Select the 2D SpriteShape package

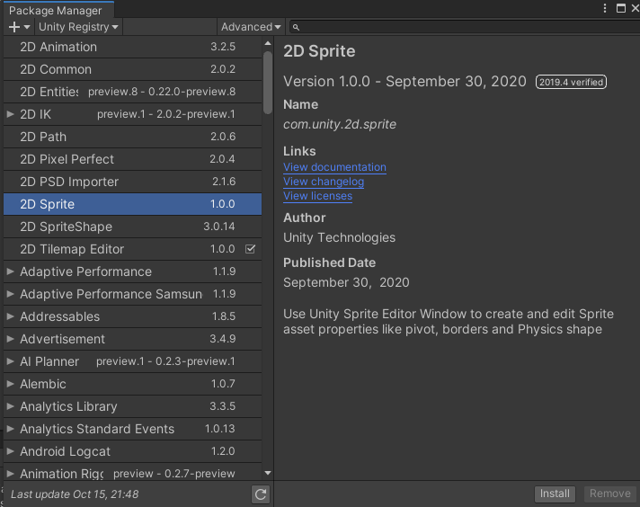click(x=133, y=227)
